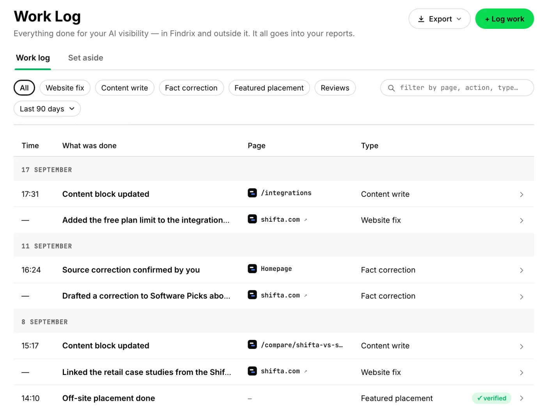Switch to the Work log tab
The height and width of the screenshot is (410, 546).
(x=33, y=58)
